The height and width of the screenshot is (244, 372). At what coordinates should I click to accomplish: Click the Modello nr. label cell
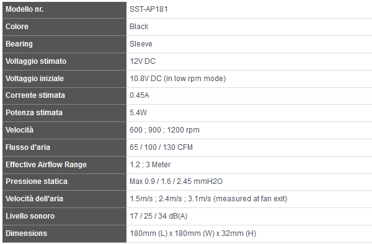[x=64, y=9]
